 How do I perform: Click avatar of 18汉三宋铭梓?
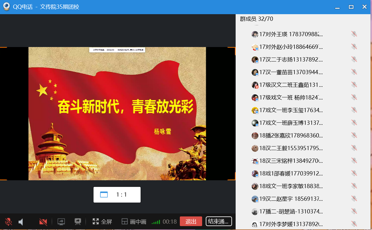click(255, 161)
